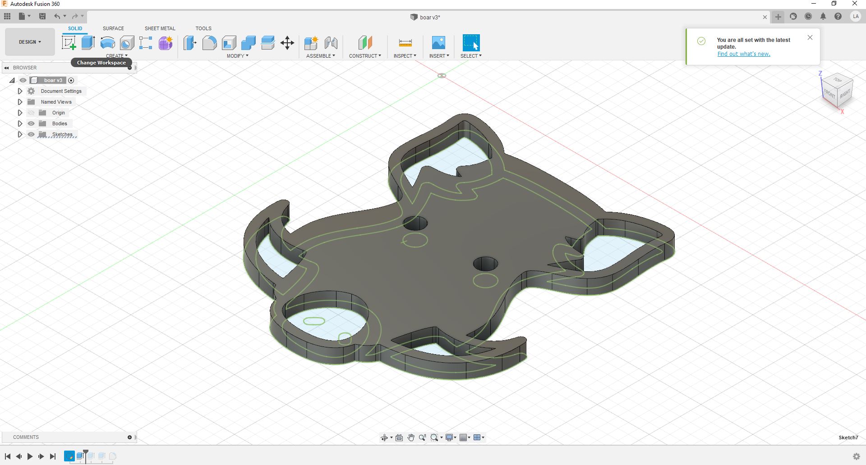Image resolution: width=866 pixels, height=465 pixels.
Task: Collapse the boar v3 root node
Action: pos(12,80)
